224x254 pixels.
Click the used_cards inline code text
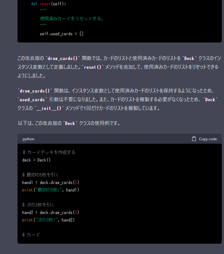(32, 100)
